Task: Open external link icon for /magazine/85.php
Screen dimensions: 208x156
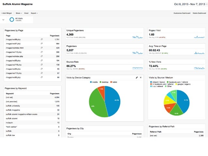Action: pyautogui.click(x=42, y=77)
